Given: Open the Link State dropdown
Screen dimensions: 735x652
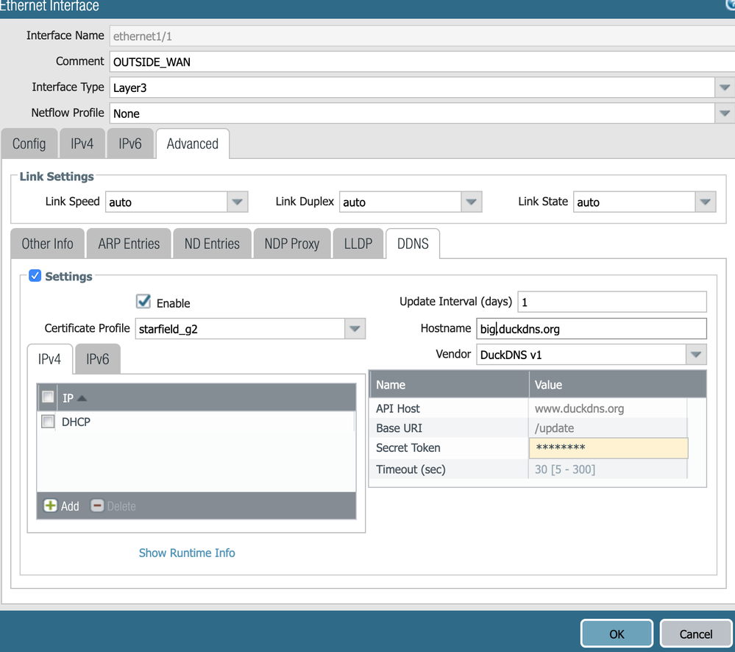Looking at the screenshot, I should 705,202.
